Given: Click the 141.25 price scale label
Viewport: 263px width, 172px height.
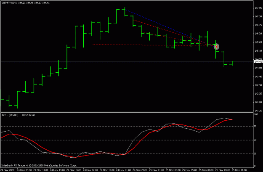Looking at the screenshot, I should click(258, 111).
